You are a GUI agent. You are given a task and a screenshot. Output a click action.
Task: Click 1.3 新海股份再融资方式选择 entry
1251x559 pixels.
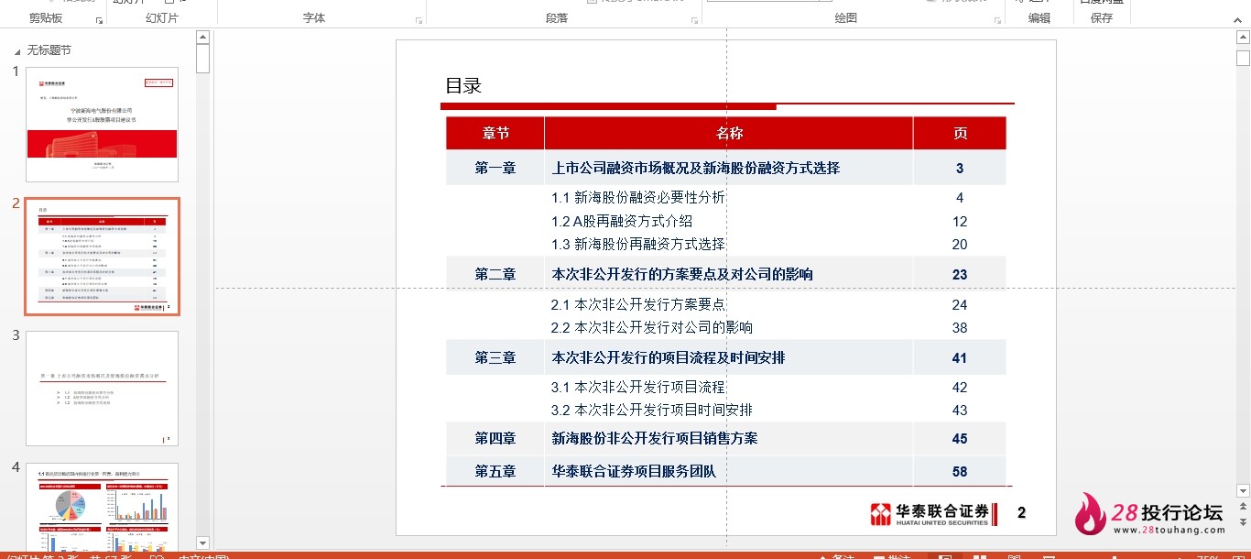638,245
